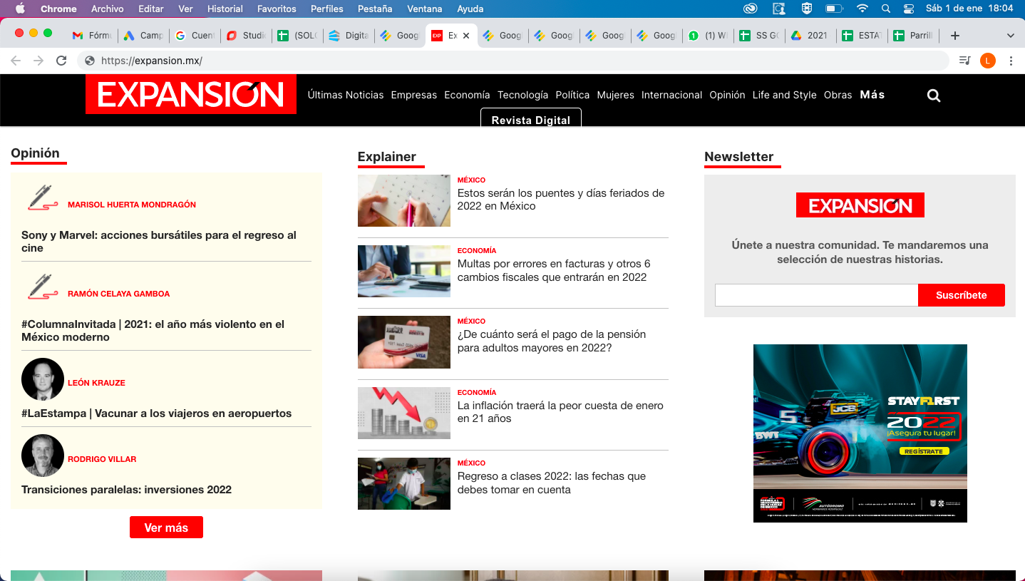The width and height of the screenshot is (1025, 581).
Task: Open the inflation coins chart thumbnail
Action: (404, 413)
